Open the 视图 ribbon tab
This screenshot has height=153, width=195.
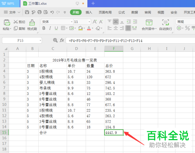161,12
